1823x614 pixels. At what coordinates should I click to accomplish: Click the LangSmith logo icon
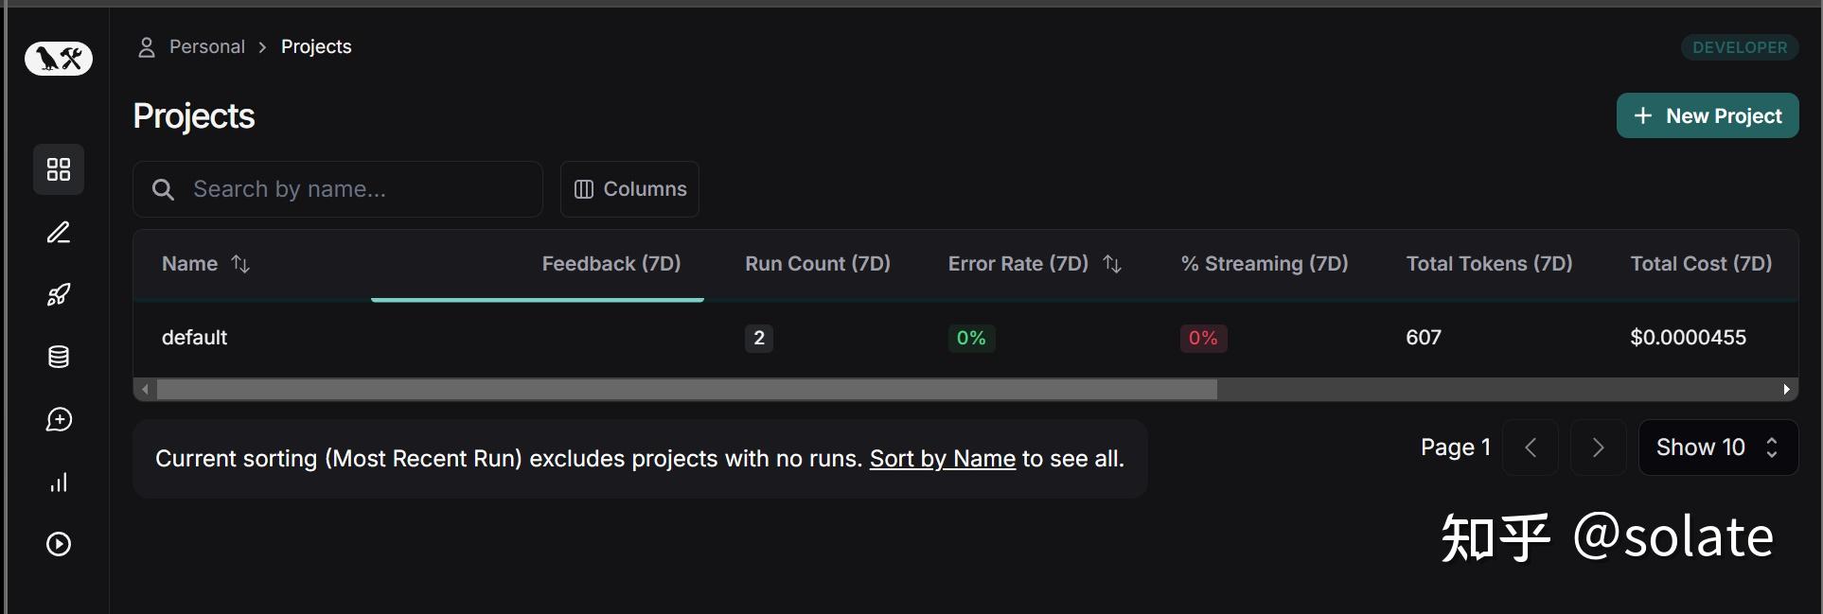(x=59, y=59)
